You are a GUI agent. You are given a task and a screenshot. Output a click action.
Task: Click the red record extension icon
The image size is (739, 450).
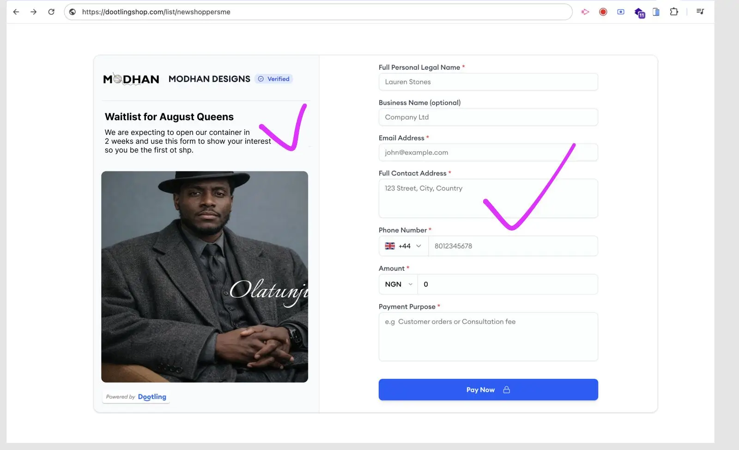[603, 12]
